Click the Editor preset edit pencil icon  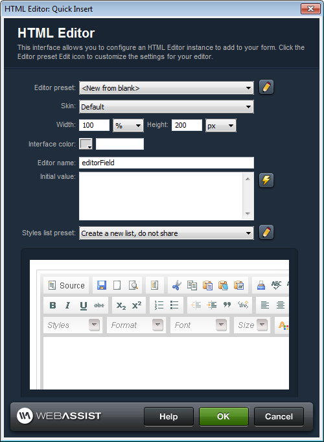(266, 87)
